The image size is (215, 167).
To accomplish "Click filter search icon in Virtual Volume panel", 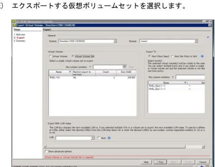I will tap(125, 67).
